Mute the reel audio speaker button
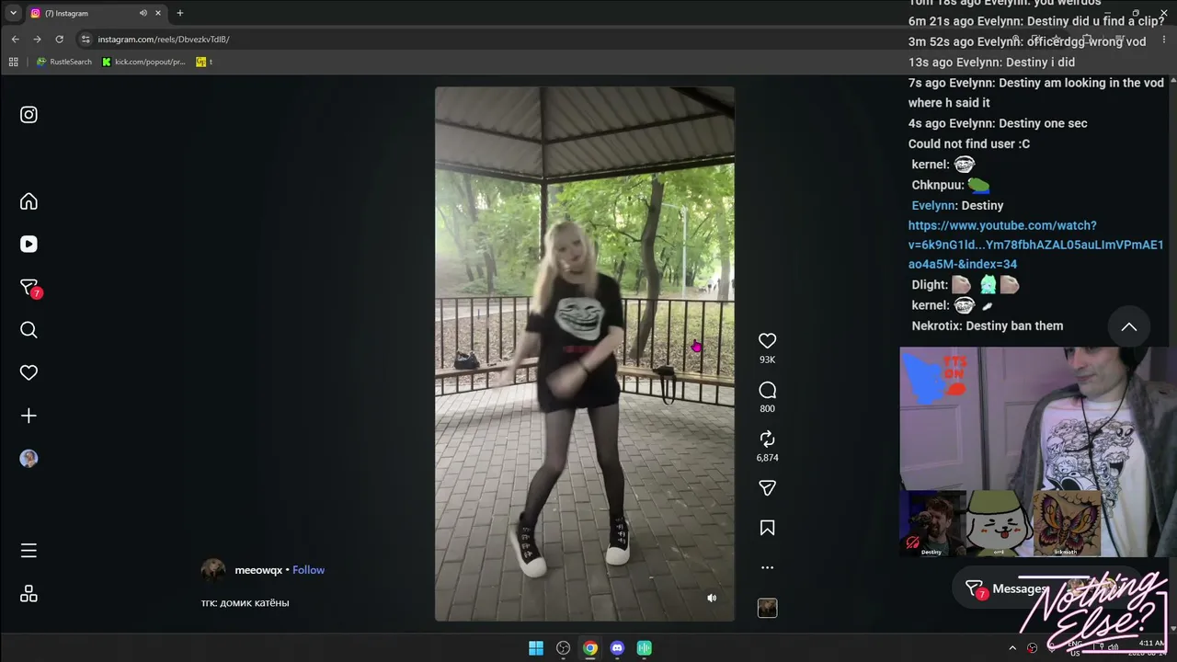 [711, 598]
